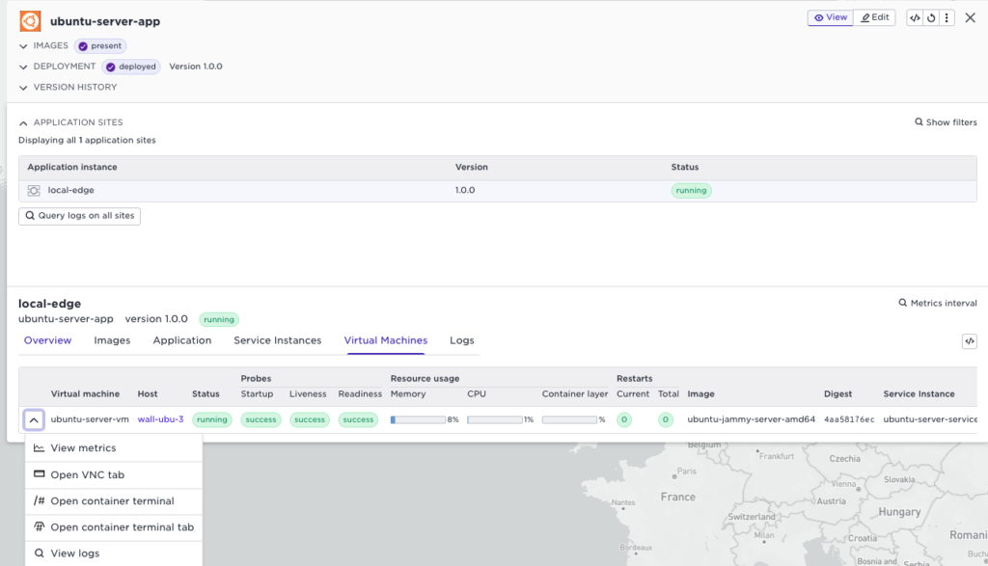Viewport: 988px width, 566px height.
Task: Click Query logs on all sites button
Action: (x=79, y=216)
